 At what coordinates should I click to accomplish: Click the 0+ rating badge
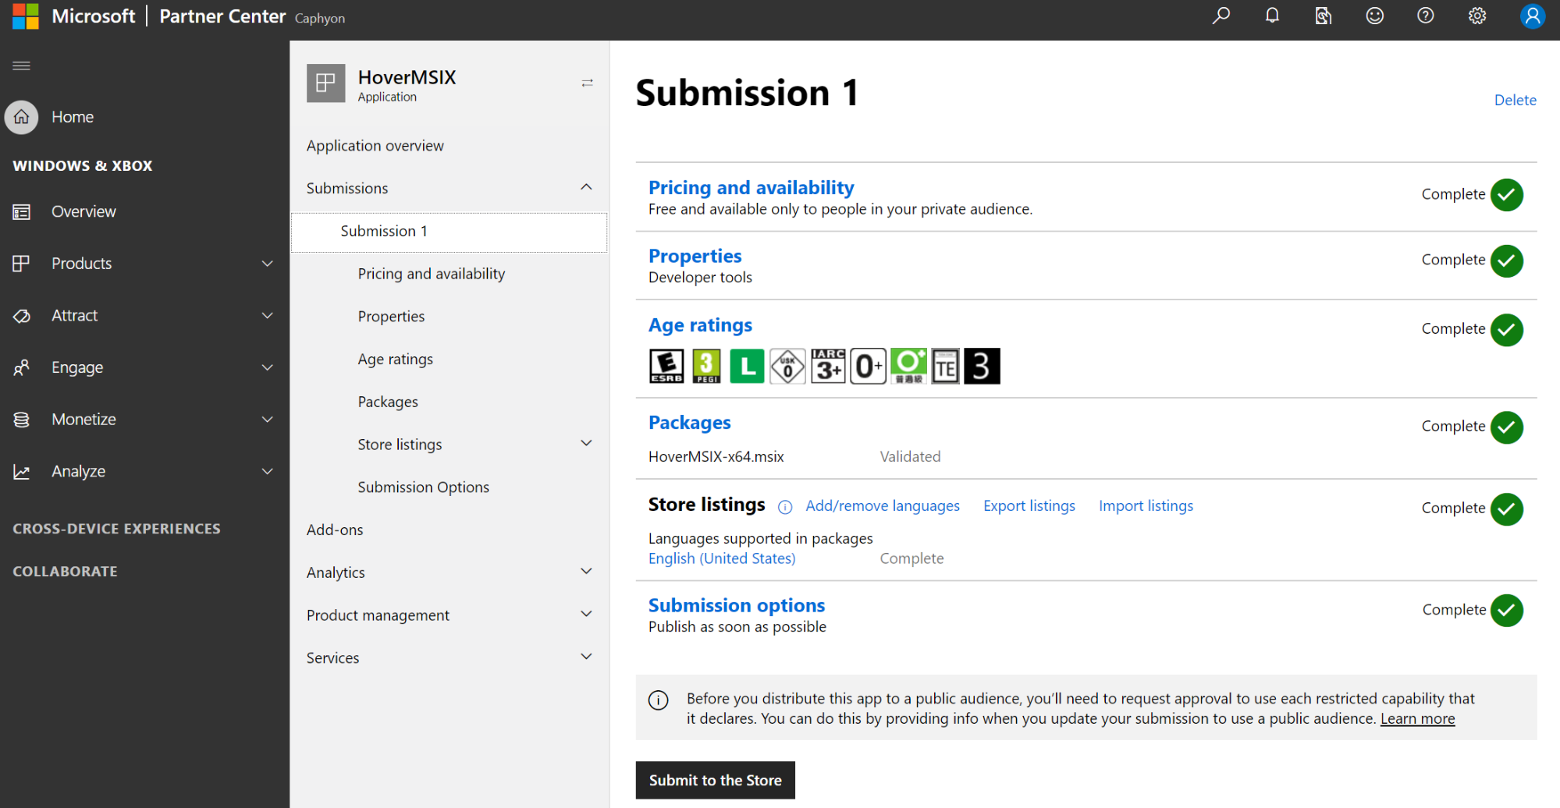point(868,366)
